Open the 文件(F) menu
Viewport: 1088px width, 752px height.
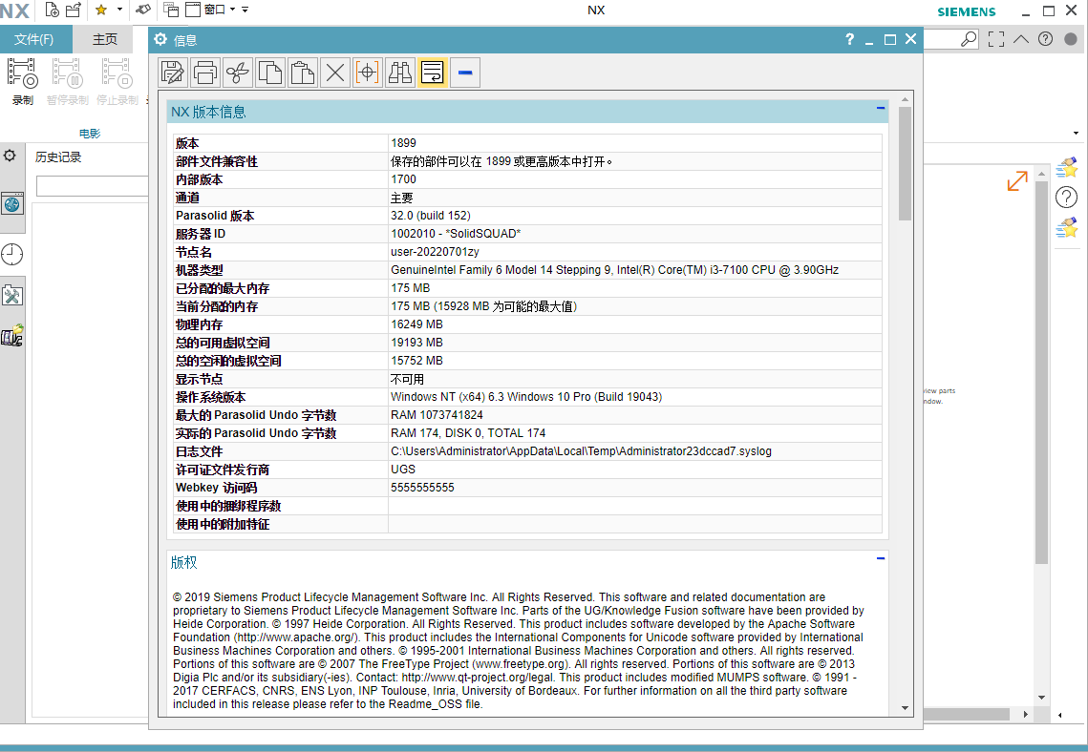(36, 39)
